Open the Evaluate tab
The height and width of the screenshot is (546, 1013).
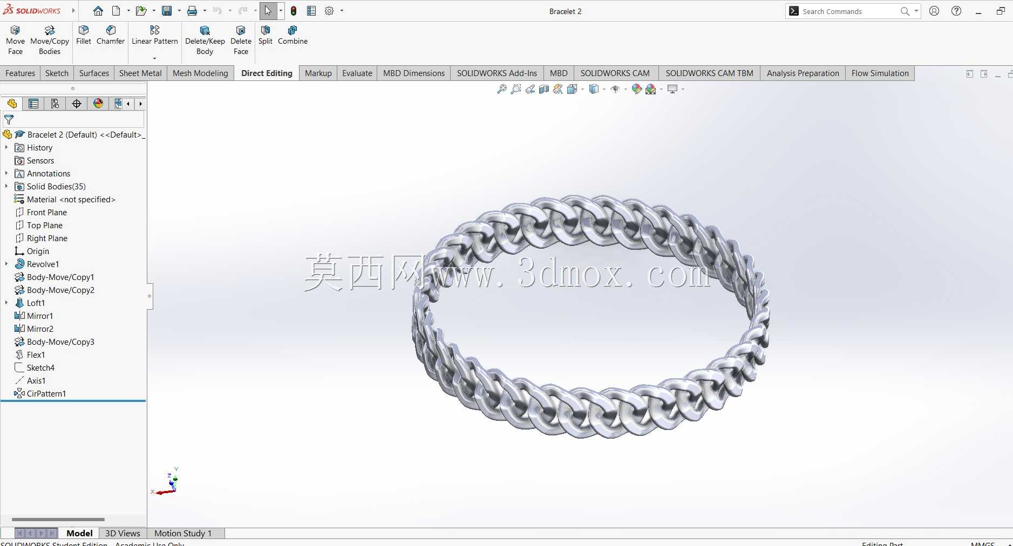coord(357,73)
